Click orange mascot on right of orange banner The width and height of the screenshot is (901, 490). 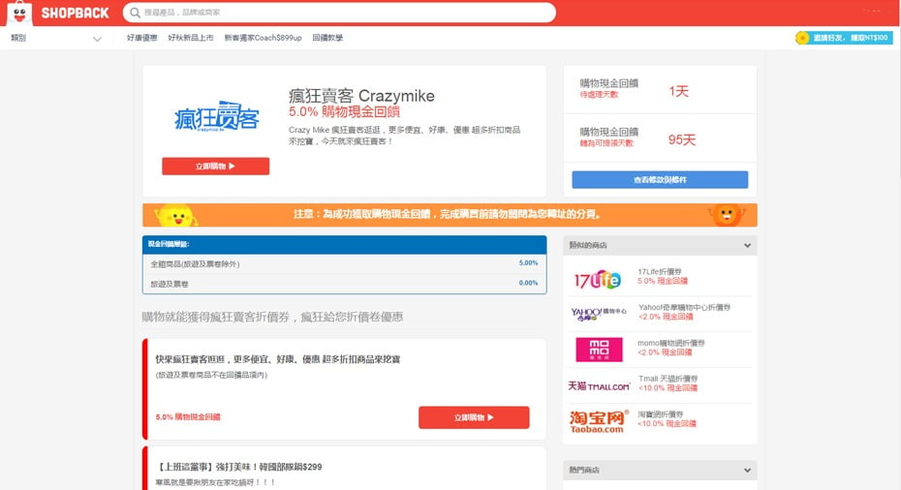[x=727, y=215]
